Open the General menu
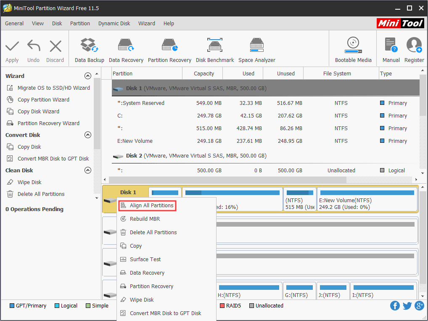The height and width of the screenshot is (321, 428). 14,24
